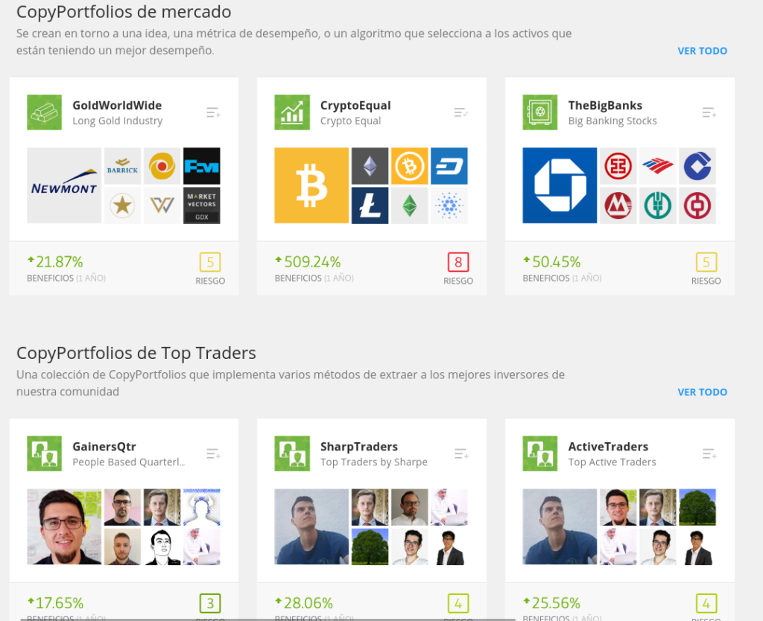Screen dimensions: 763x621
Task: Add GoldWorldWide to watchlist
Action: point(213,113)
